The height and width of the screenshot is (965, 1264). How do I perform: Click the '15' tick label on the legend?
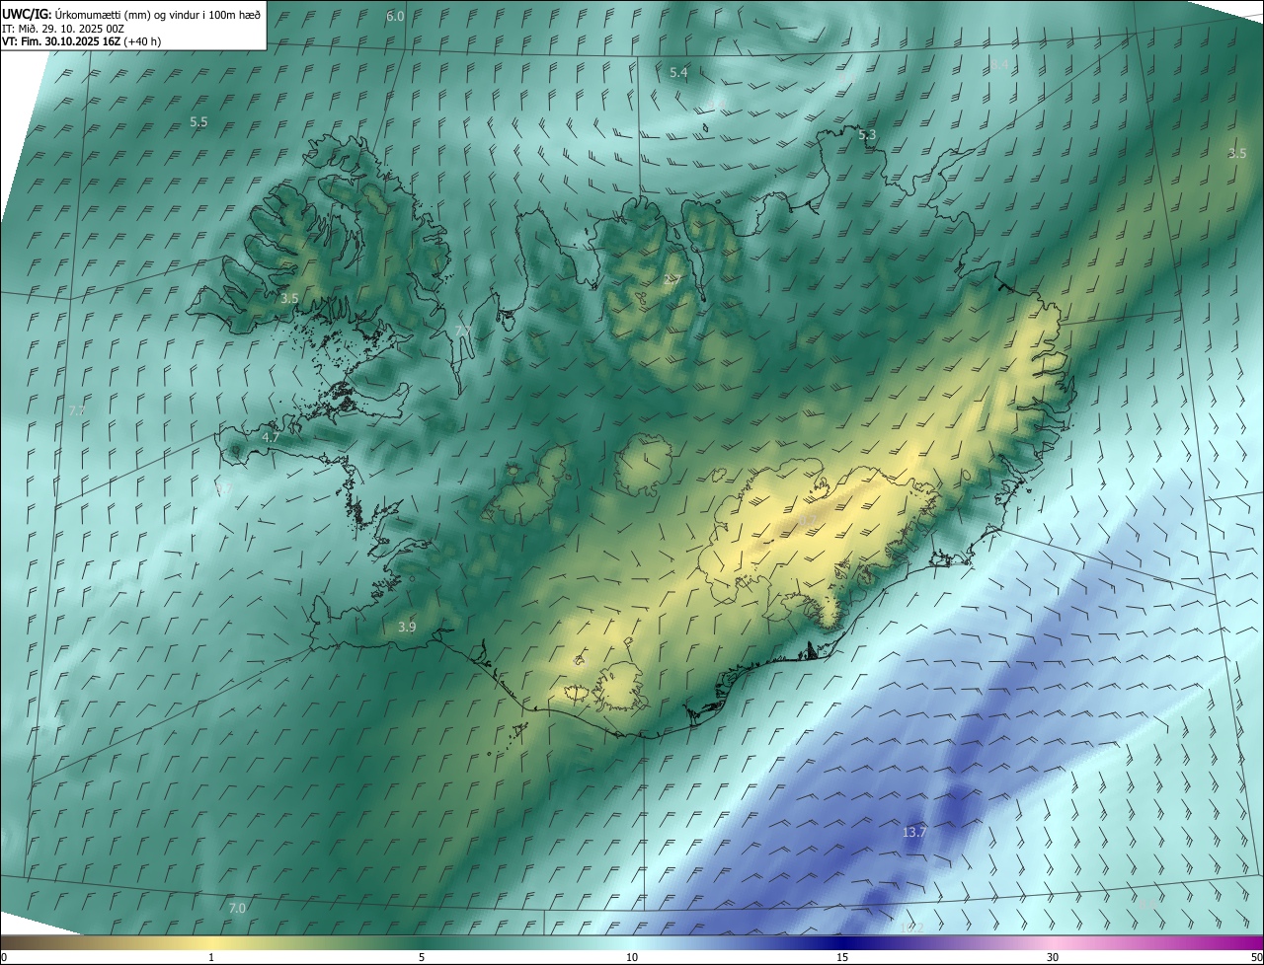(842, 957)
